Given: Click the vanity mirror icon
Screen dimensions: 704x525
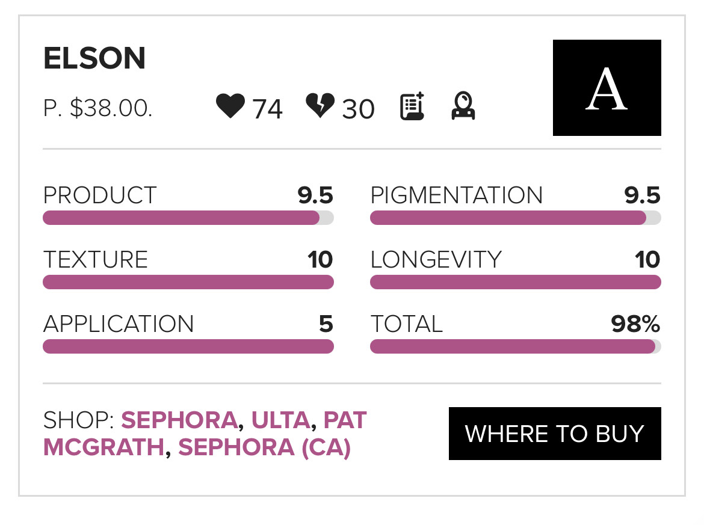Looking at the screenshot, I should click(463, 106).
